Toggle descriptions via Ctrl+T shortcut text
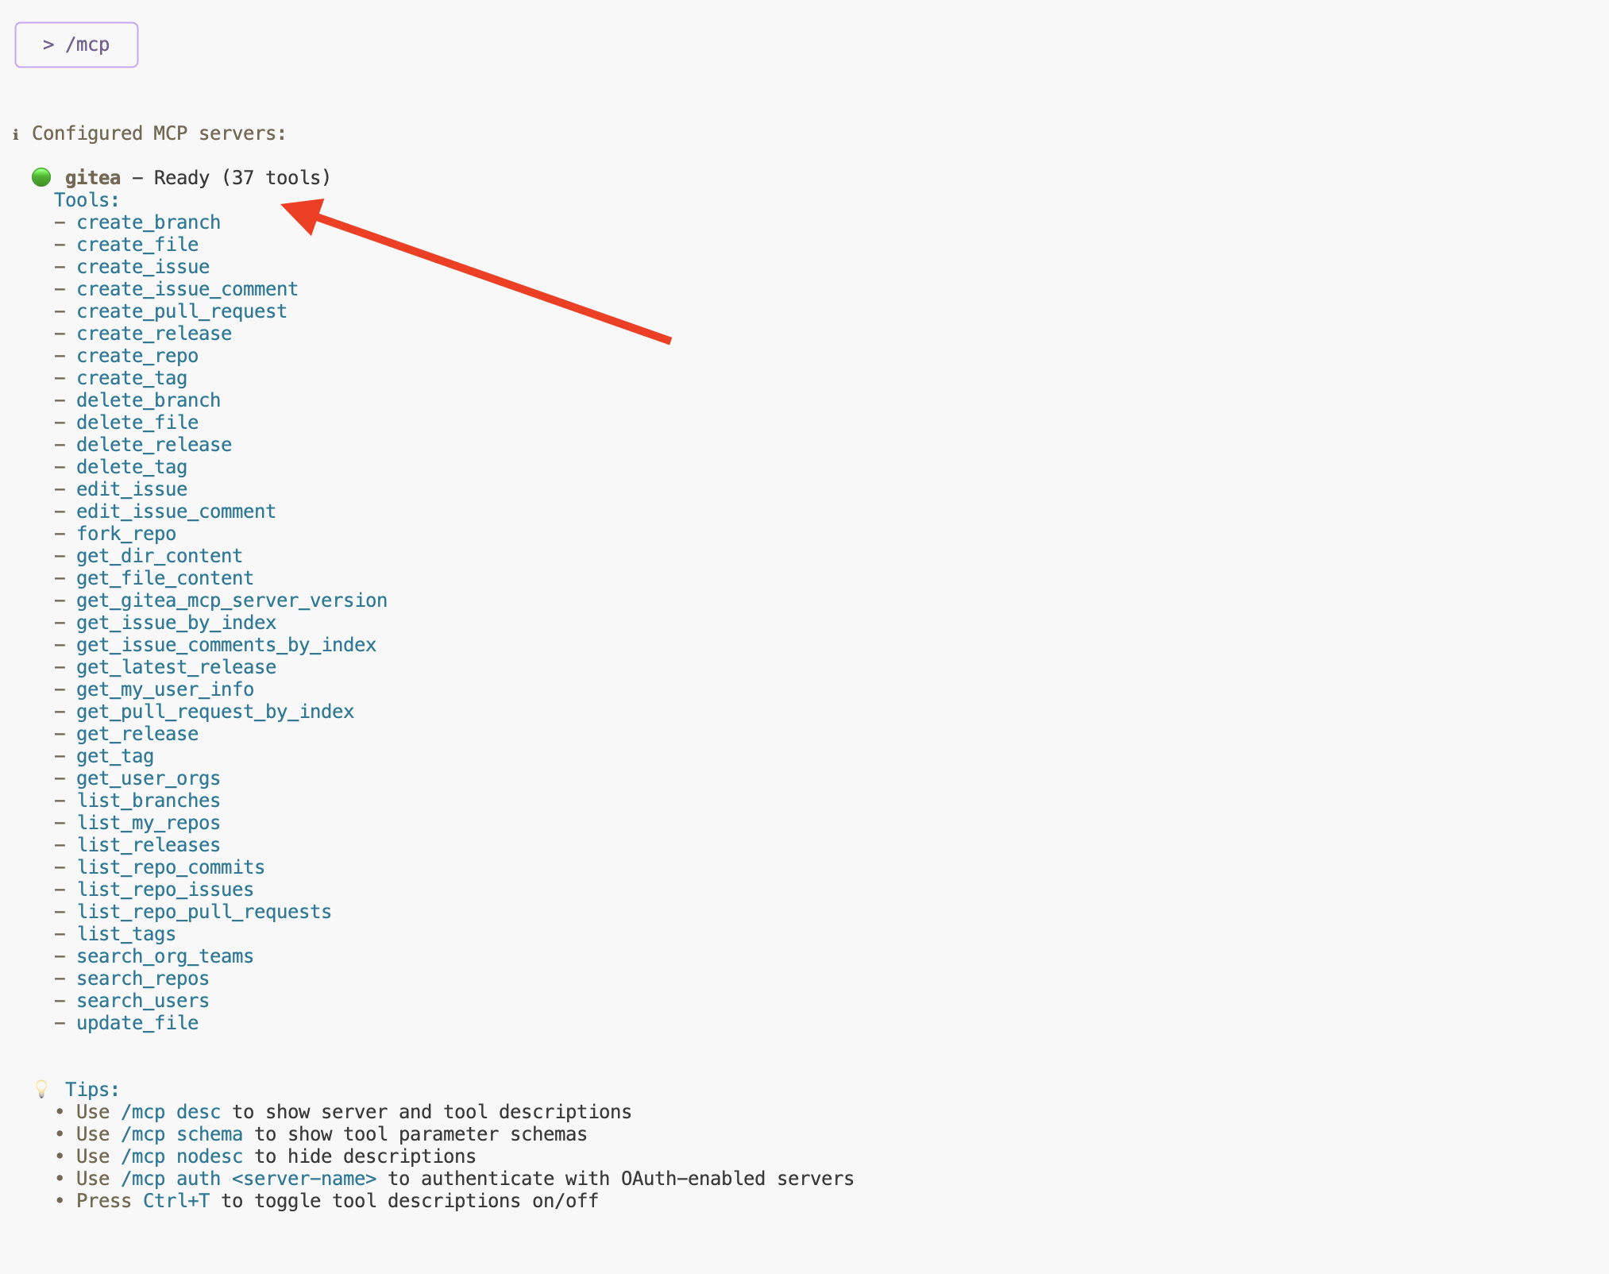The image size is (1609, 1274). coord(176,1201)
